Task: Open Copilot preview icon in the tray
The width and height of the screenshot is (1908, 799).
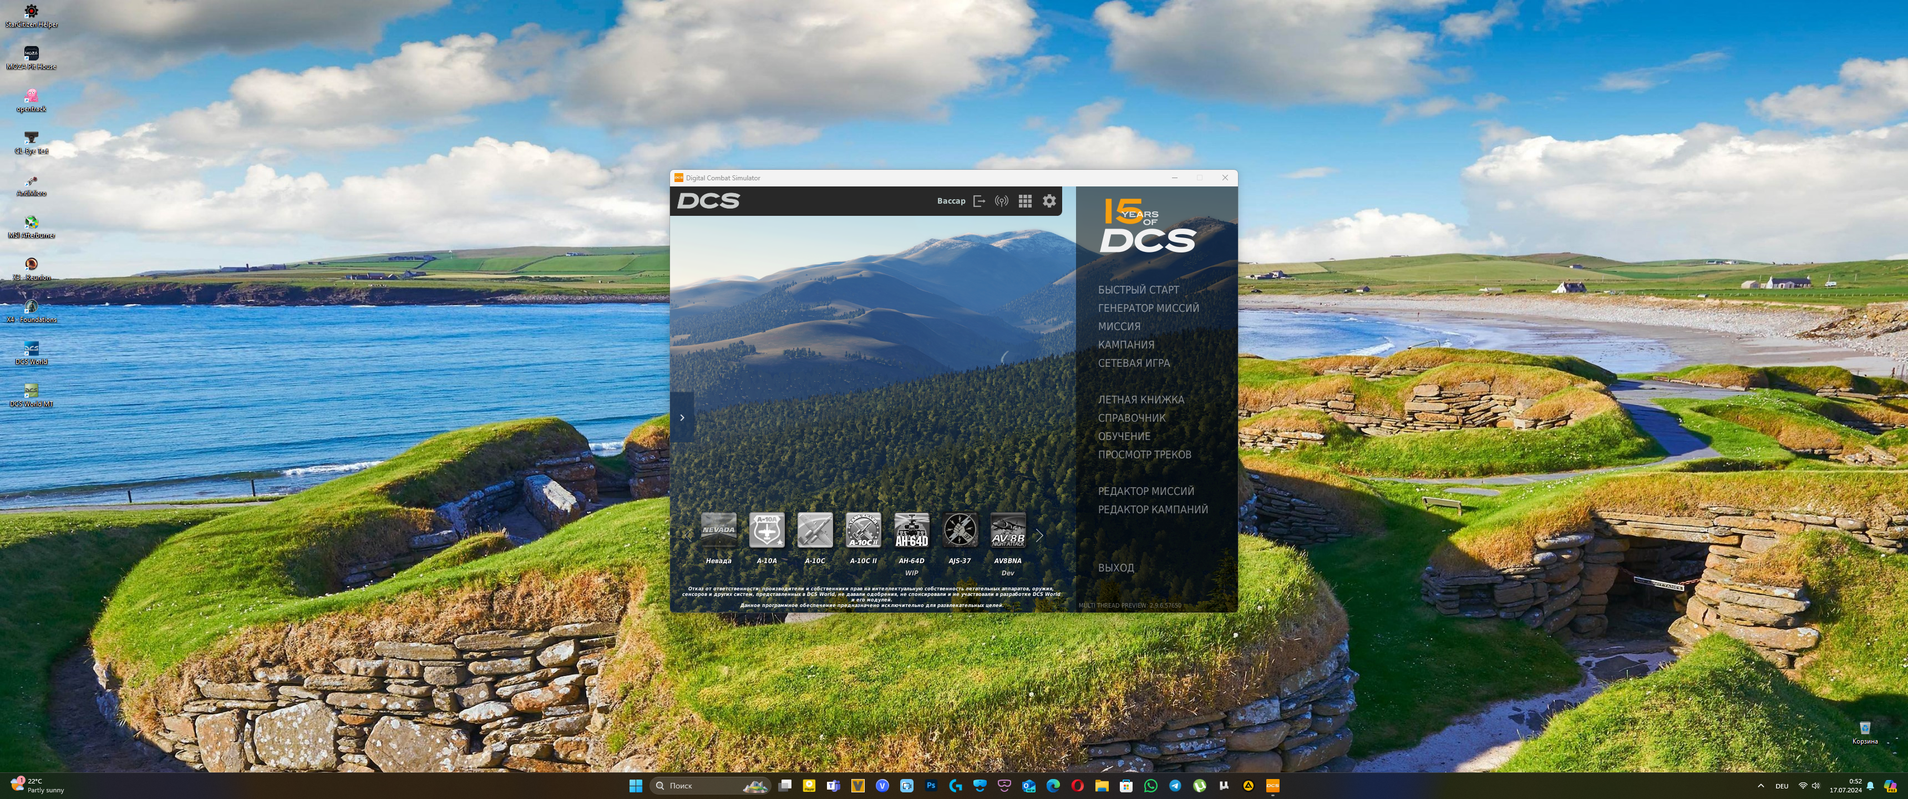Action: [x=1890, y=786]
